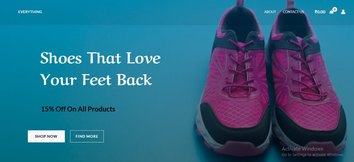354x162 pixels.
Task: Click the left shoe's heel pull tab
Action: click(240, 3)
